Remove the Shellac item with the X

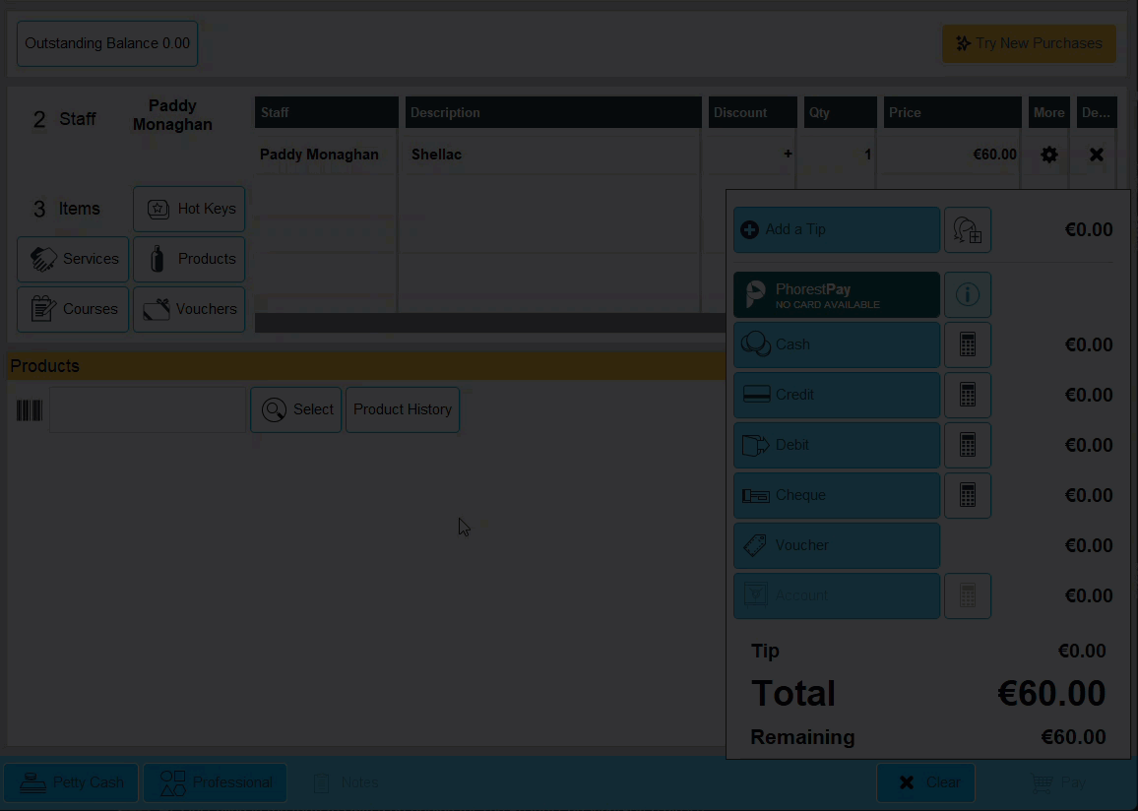[x=1095, y=155]
